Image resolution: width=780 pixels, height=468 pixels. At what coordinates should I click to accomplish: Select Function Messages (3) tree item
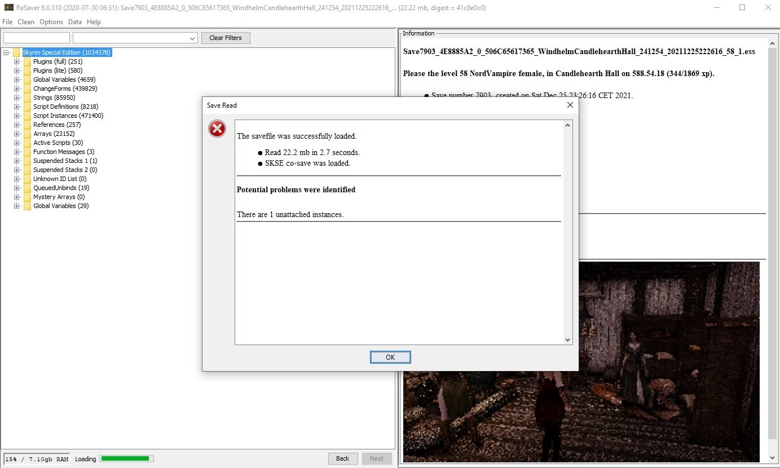pos(64,152)
